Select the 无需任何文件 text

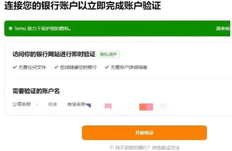[x=32, y=67]
